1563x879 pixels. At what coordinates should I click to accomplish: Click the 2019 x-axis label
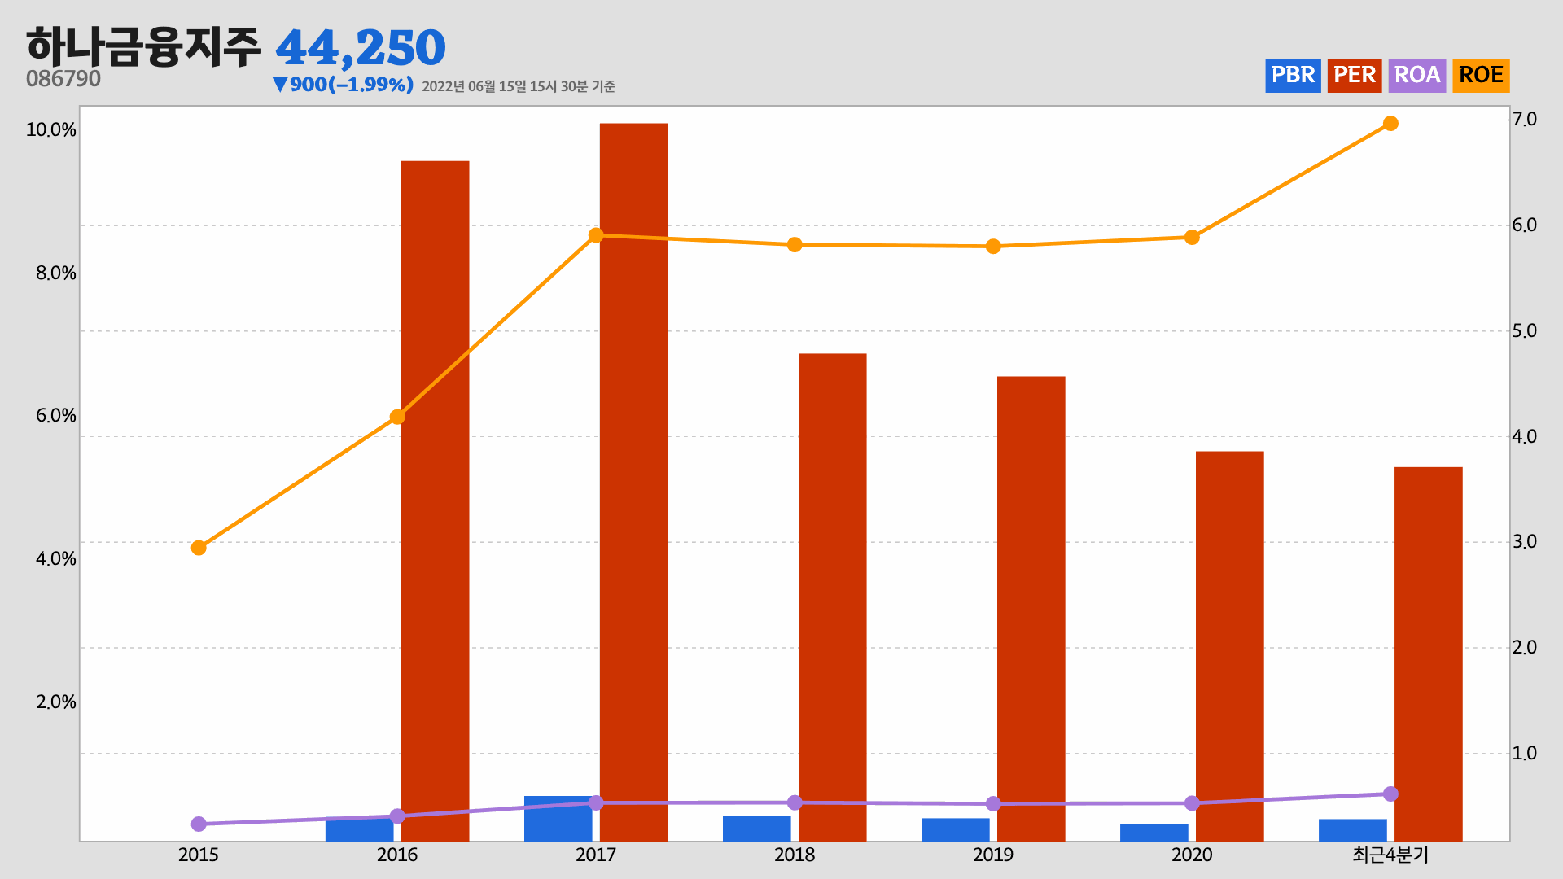click(x=993, y=855)
